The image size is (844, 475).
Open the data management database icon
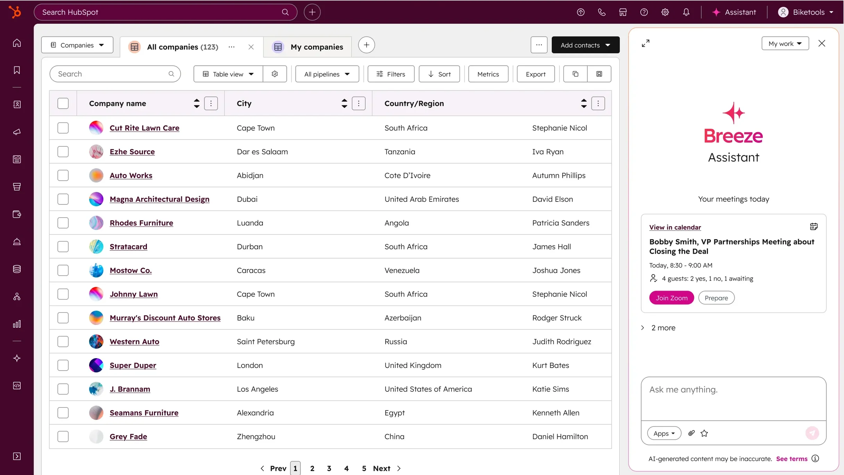tap(16, 269)
